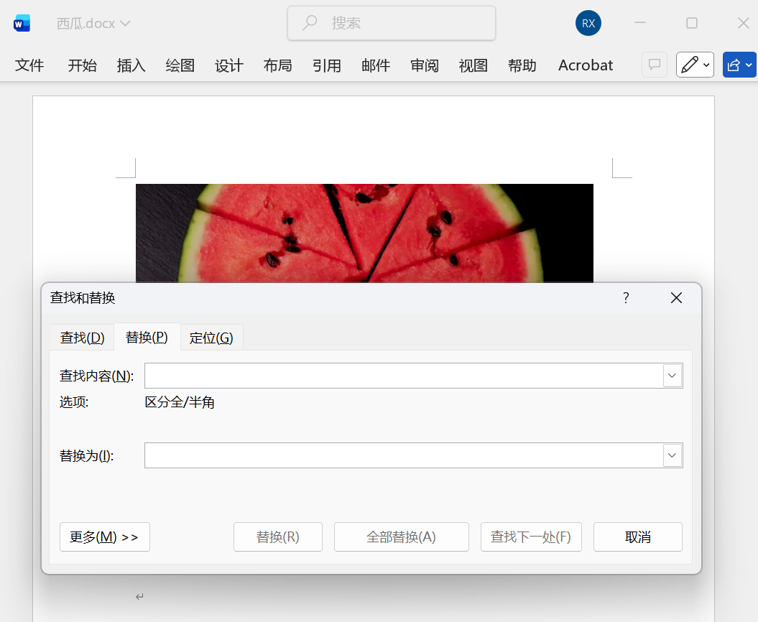The image size is (758, 622).
Task: Expand the 查找内容 history dropdown arrow
Action: 672,375
